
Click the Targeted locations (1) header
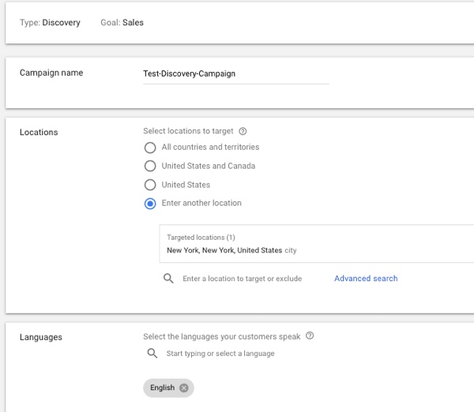pyautogui.click(x=201, y=238)
